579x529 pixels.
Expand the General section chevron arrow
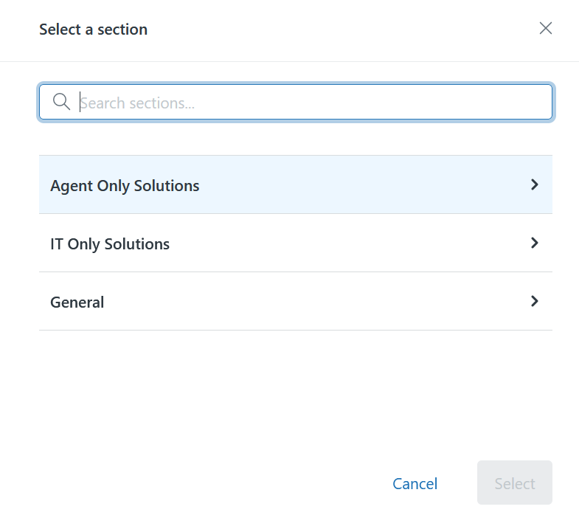[534, 301]
